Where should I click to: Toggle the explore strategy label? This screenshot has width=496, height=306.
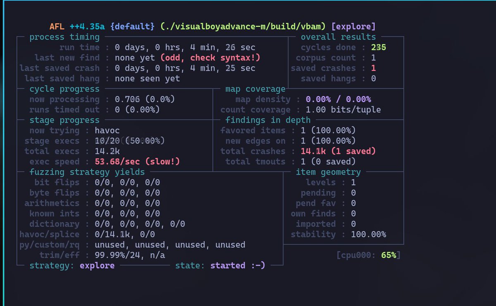(x=97, y=266)
